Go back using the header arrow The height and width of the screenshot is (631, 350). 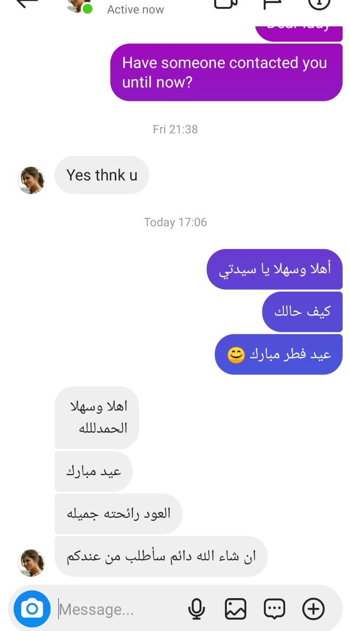pyautogui.click(x=27, y=3)
